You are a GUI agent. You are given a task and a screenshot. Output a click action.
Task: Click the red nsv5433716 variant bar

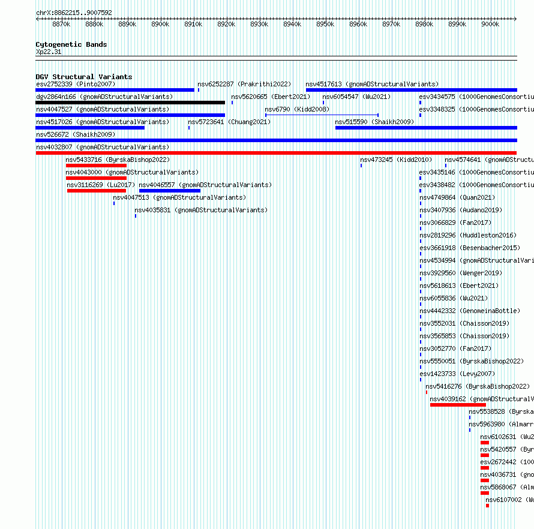tap(96, 166)
